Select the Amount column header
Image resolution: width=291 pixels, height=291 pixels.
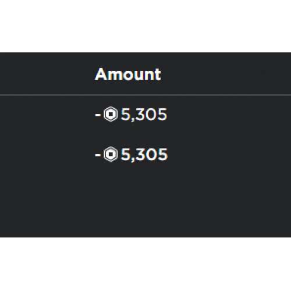pyautogui.click(x=128, y=74)
